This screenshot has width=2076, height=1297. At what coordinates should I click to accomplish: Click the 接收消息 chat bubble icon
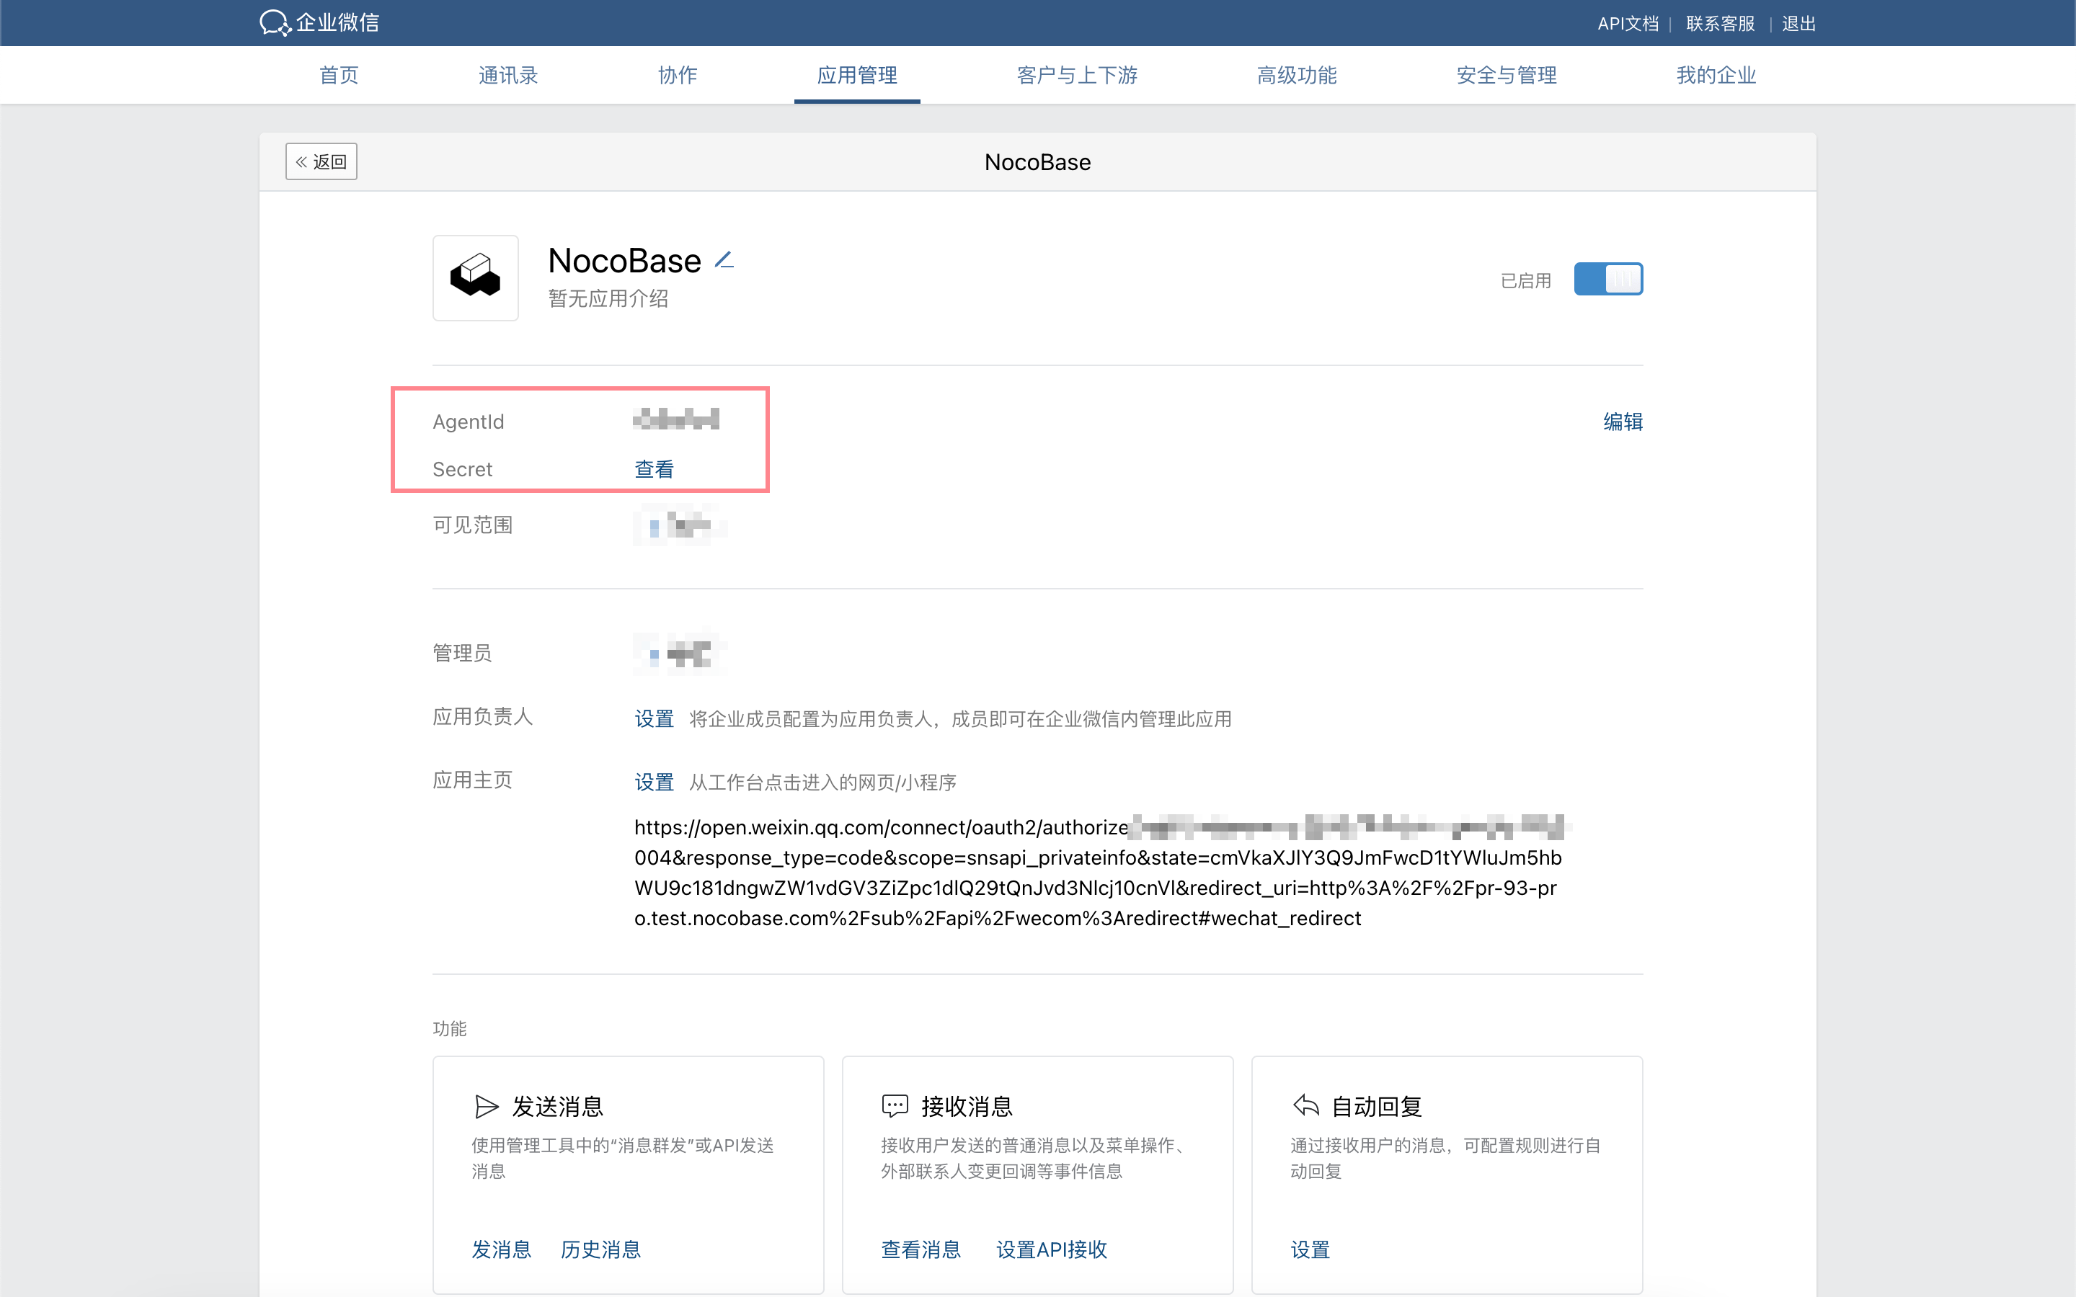895,1106
